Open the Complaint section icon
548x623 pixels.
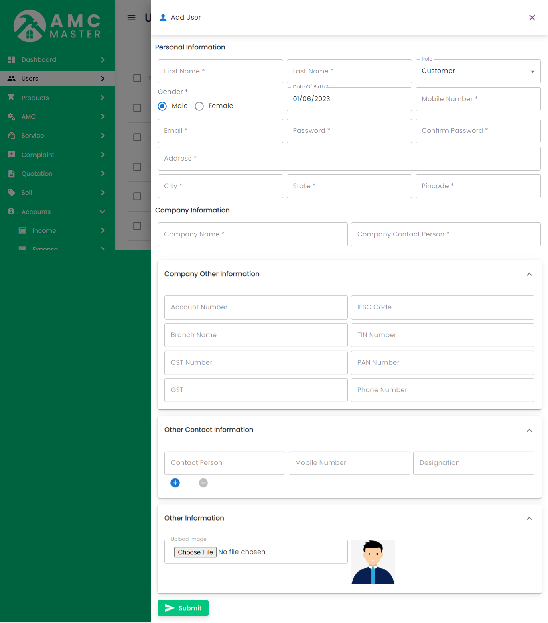pos(11,155)
